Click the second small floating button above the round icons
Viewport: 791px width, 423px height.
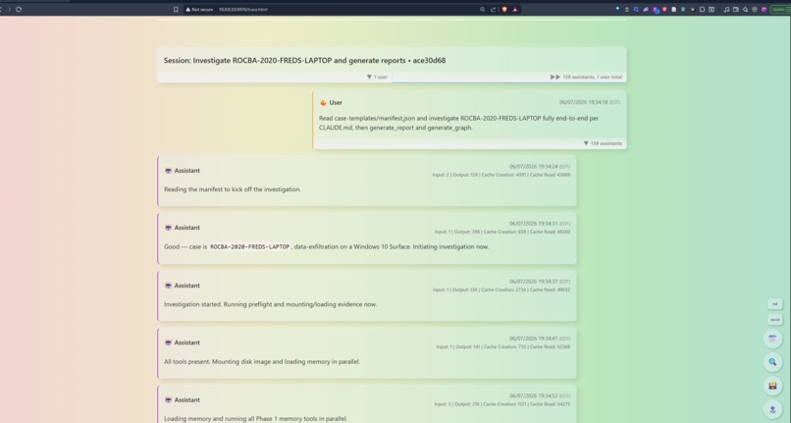775,320
